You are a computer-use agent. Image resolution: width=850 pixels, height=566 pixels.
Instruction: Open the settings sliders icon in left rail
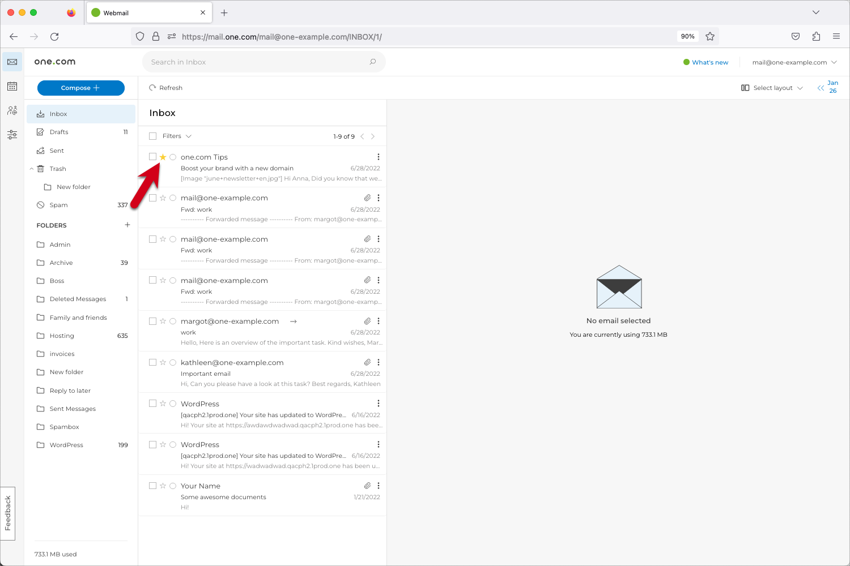point(12,135)
